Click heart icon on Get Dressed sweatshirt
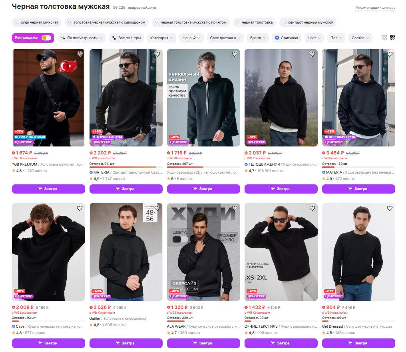The height and width of the screenshot is (352, 406). coord(390,208)
